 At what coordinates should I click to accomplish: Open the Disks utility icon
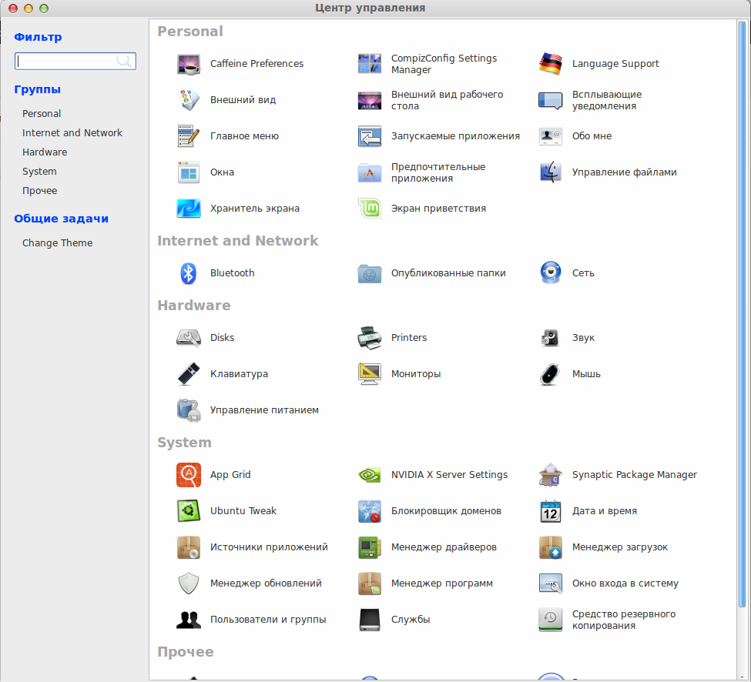tap(189, 338)
